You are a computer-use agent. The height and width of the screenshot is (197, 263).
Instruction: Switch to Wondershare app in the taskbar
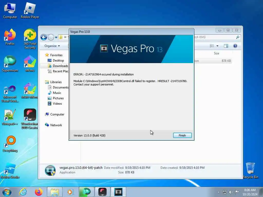[x=102, y=192]
